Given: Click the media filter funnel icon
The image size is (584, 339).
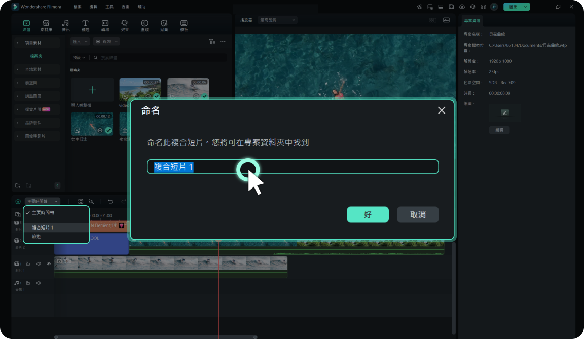Looking at the screenshot, I should coord(212,42).
